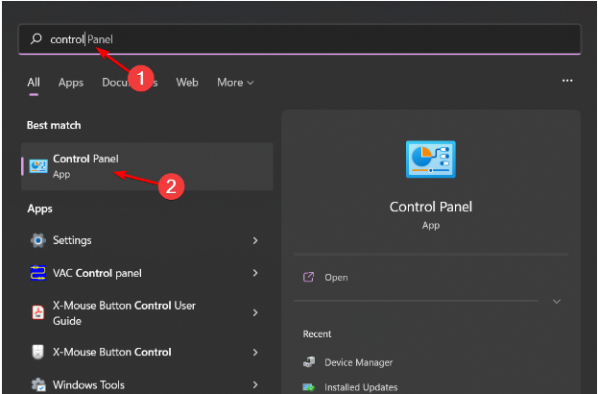This screenshot has height=394, width=598.
Task: Open Installed Updates from Recent list
Action: [361, 387]
